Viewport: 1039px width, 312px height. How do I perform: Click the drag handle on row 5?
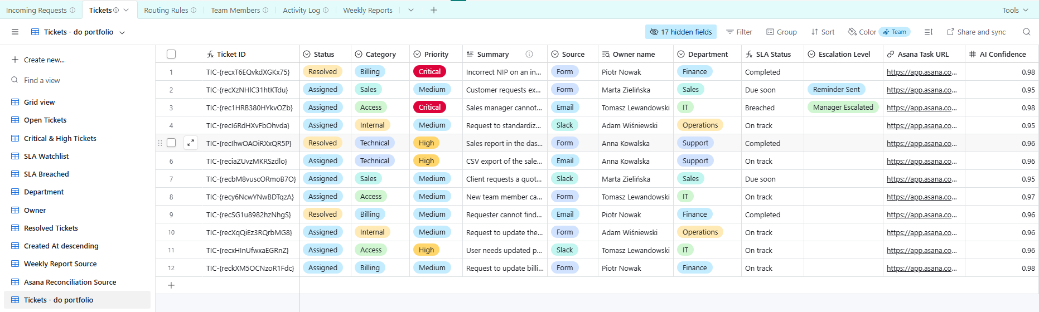(x=160, y=143)
